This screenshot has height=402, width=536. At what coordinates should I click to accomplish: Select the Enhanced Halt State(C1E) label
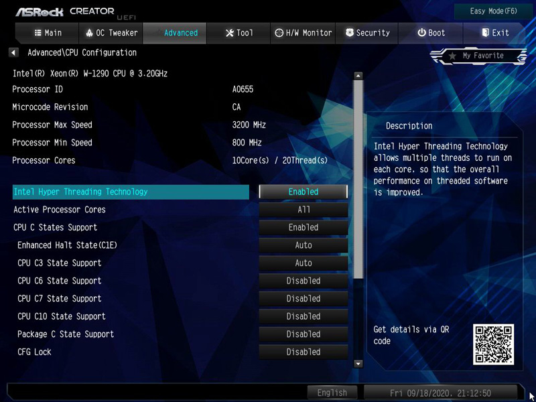[68, 245]
